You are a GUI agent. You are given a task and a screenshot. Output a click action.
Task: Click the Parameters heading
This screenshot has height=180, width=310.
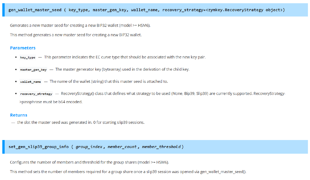pyautogui.click(x=23, y=48)
